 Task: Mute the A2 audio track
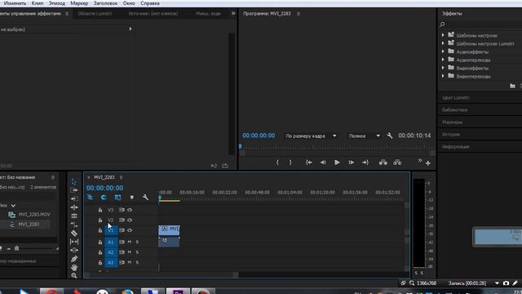click(130, 252)
